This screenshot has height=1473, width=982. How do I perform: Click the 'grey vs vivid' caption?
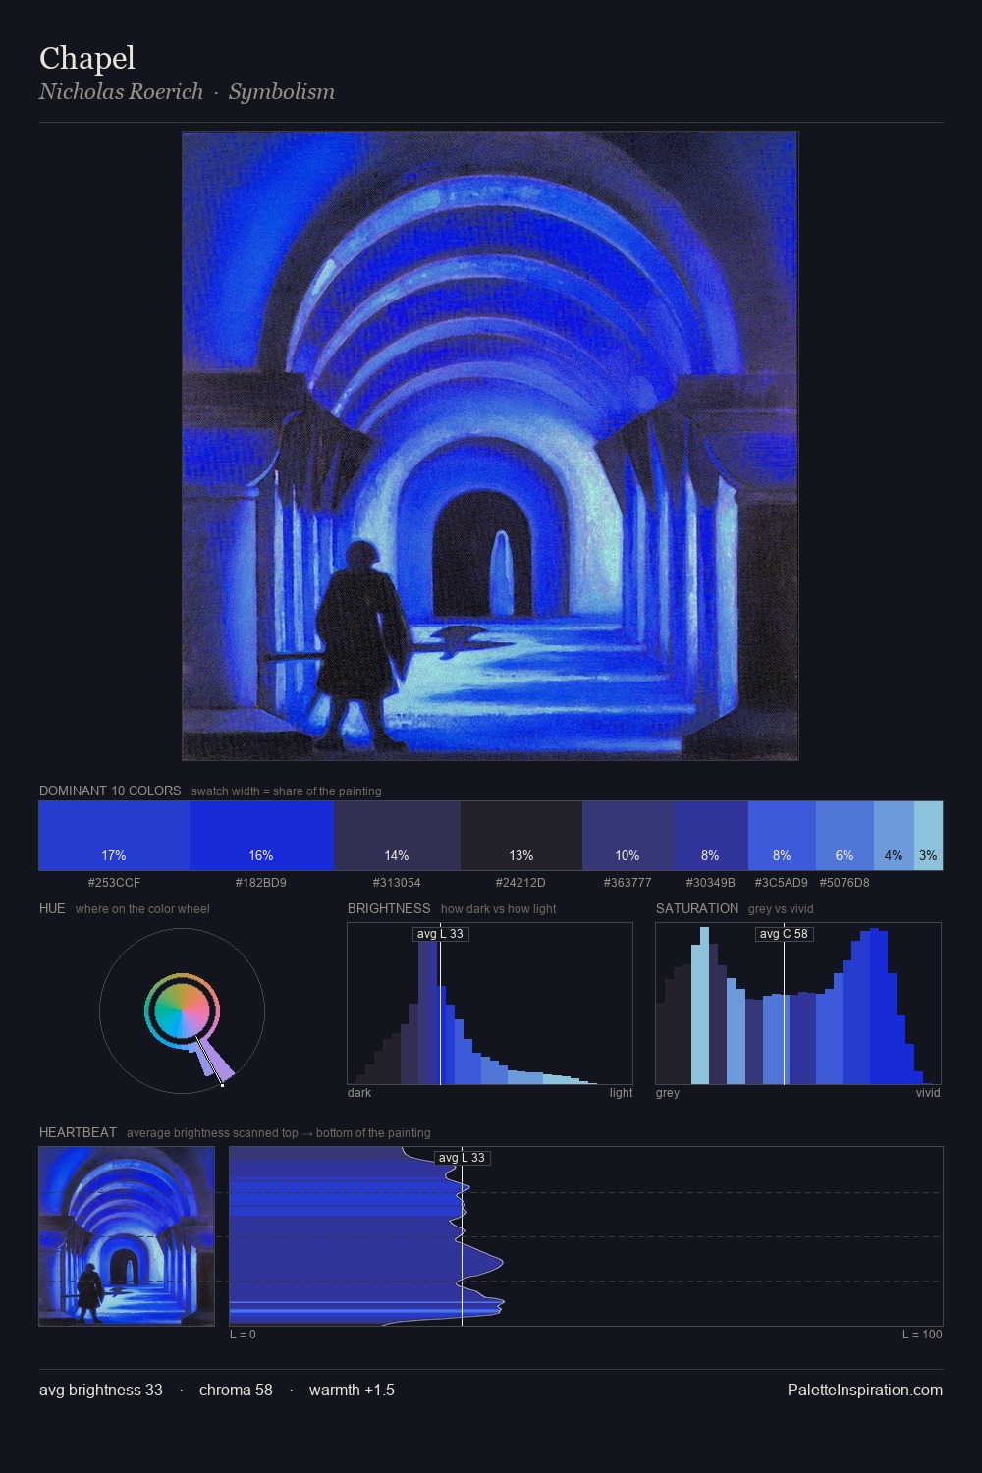point(781,909)
